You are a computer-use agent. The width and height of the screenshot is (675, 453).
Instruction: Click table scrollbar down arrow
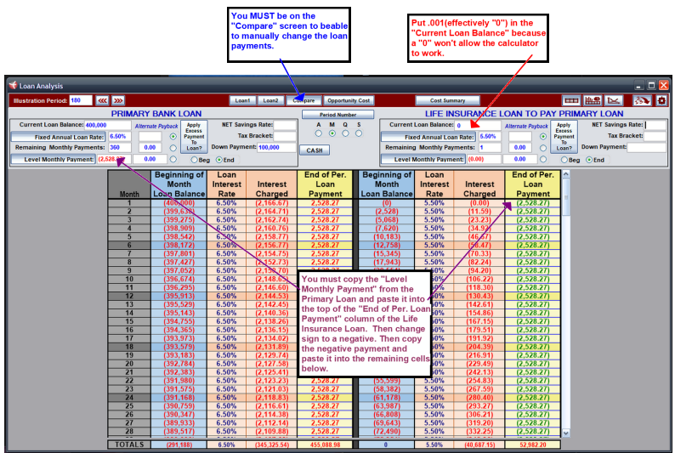(x=565, y=433)
